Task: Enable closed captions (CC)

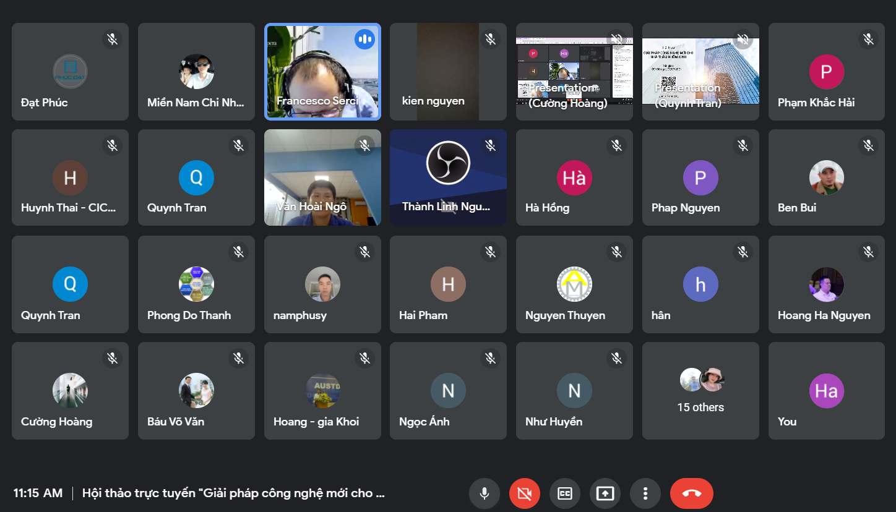Action: point(565,493)
